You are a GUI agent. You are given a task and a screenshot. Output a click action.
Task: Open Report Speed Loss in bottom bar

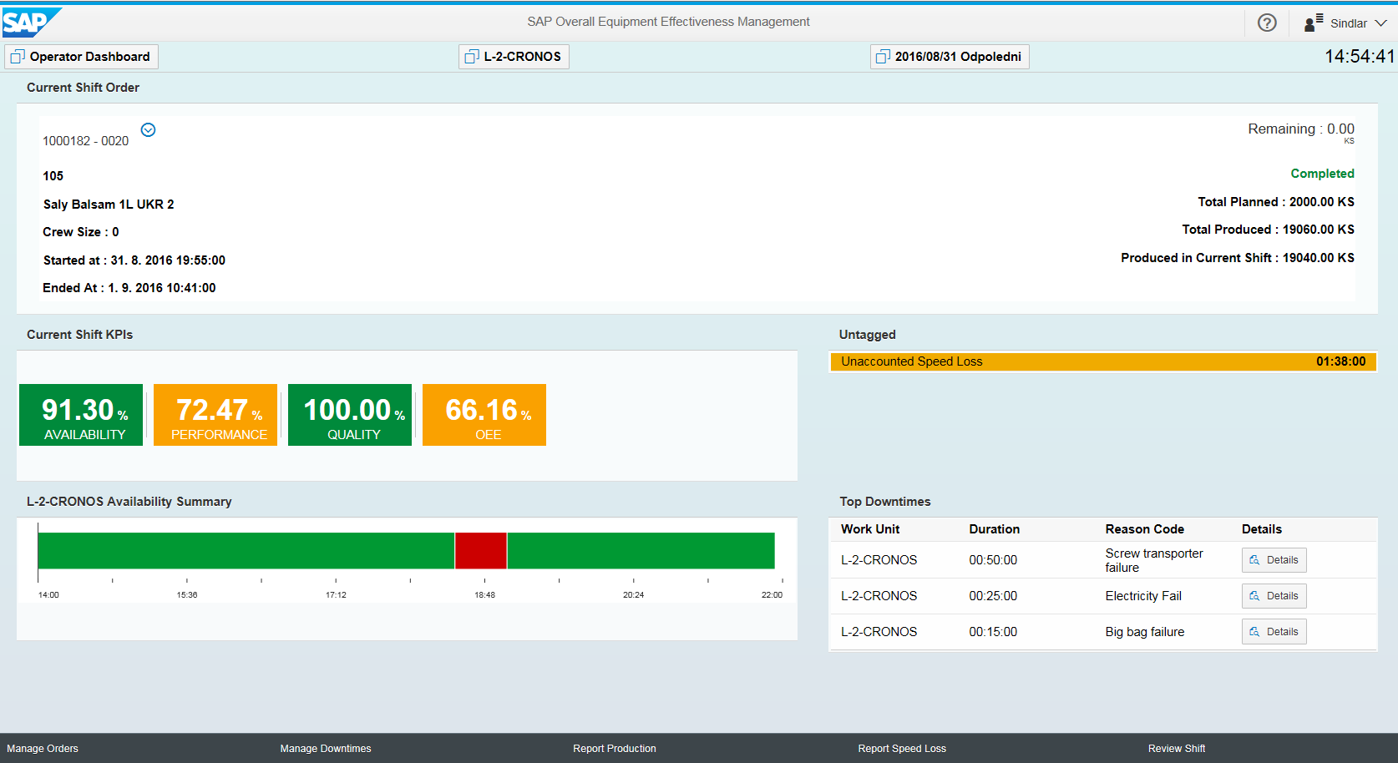902,749
